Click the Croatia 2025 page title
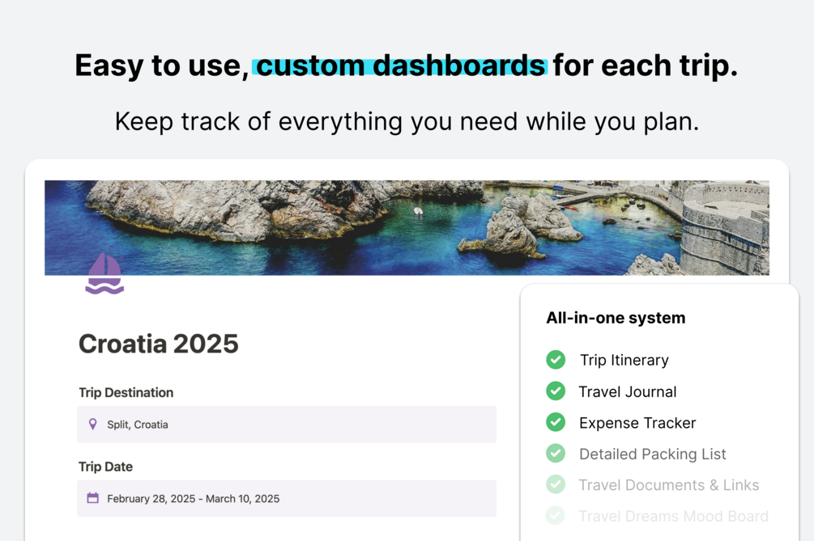Image resolution: width=814 pixels, height=541 pixels. [158, 344]
